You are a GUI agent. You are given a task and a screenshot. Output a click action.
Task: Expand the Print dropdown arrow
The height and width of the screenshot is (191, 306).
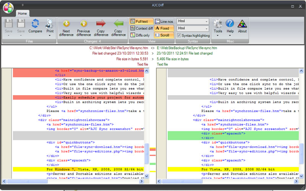pos(50,36)
